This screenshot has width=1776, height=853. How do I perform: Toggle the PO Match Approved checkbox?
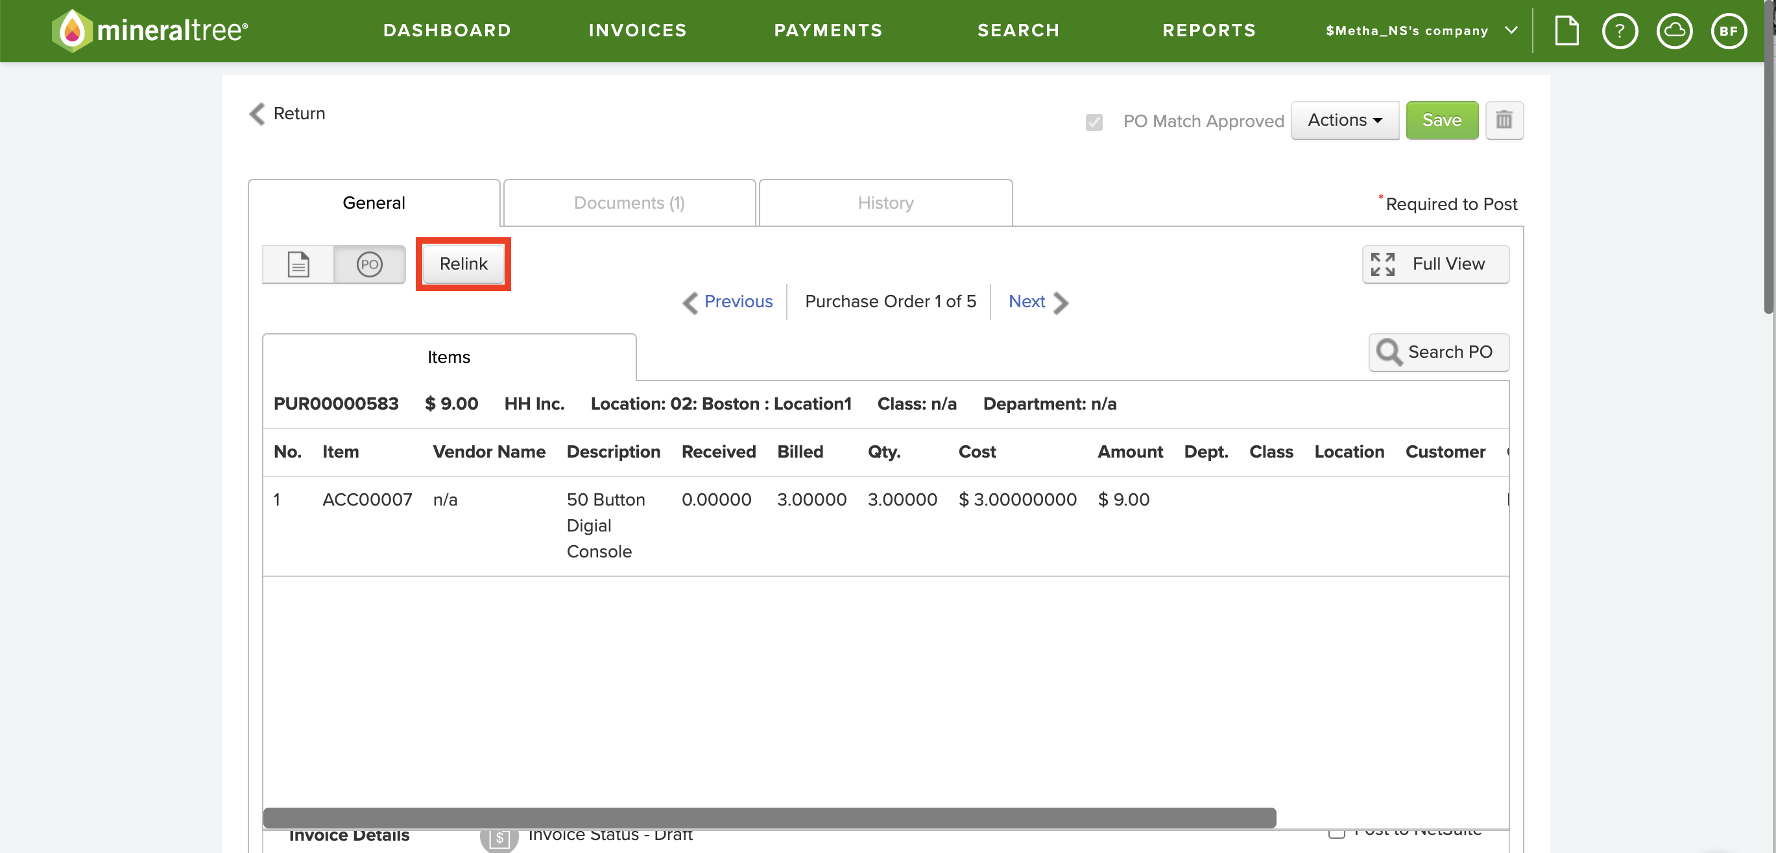(1094, 122)
